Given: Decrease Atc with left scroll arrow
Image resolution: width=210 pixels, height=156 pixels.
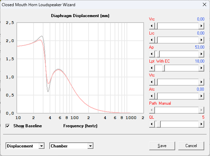Looking at the screenshot, I should pyautogui.click(x=152, y=96).
